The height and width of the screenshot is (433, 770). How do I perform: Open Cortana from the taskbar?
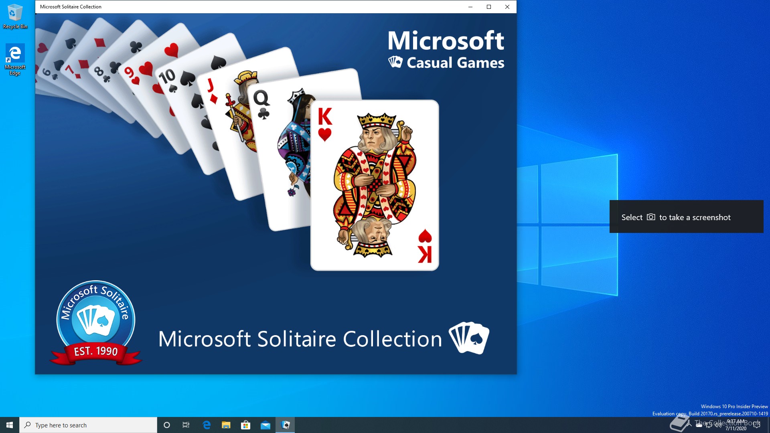167,425
